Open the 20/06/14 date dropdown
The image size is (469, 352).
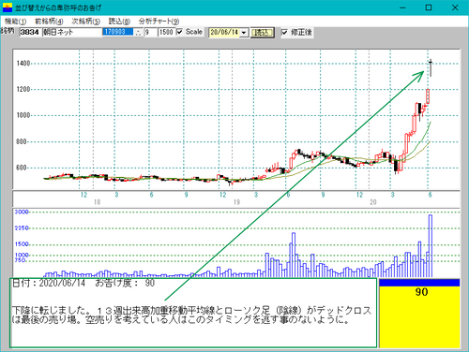[x=244, y=33]
